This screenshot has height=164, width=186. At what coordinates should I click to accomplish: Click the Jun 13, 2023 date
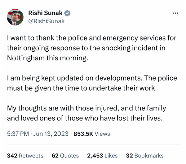click(x=51, y=134)
